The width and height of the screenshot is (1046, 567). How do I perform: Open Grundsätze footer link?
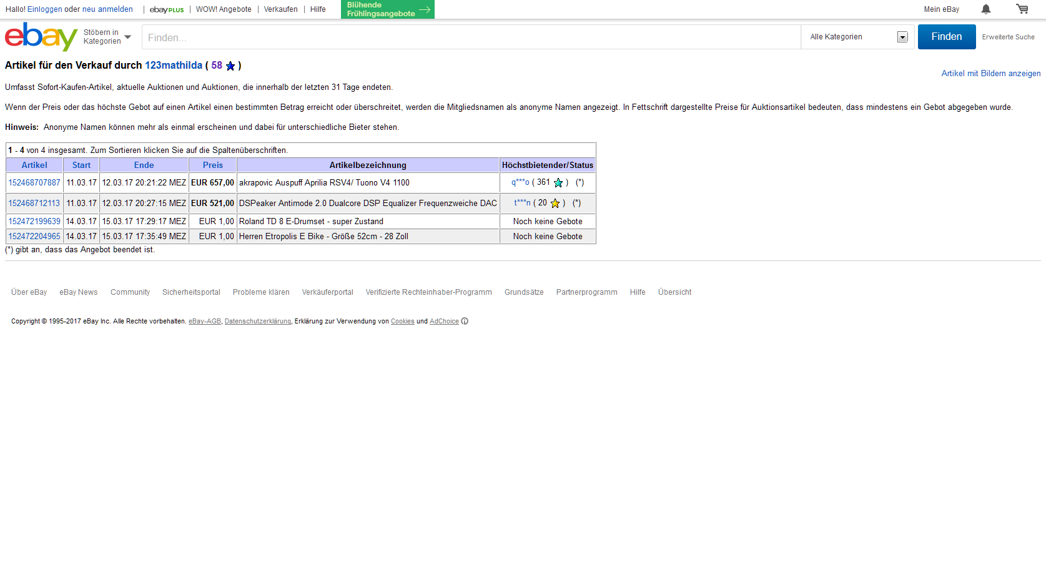(524, 292)
